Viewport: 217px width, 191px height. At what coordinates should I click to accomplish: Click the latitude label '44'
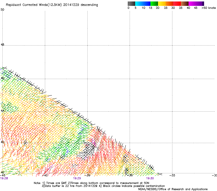click(2, 111)
